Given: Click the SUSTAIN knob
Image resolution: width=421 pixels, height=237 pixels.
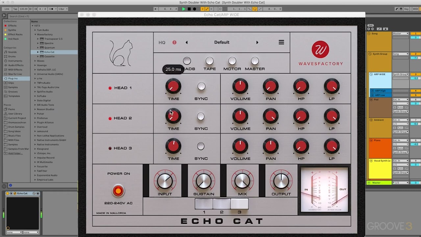Looking at the screenshot, I should pyautogui.click(x=204, y=181).
